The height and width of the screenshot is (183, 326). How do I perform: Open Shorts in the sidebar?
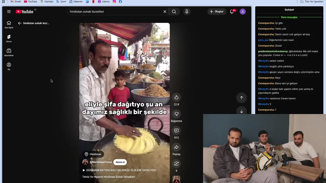tap(9, 39)
